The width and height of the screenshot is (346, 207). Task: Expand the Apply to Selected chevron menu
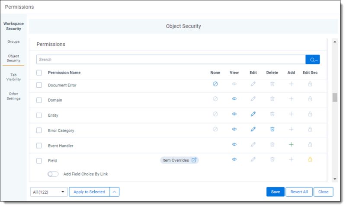pyautogui.click(x=115, y=192)
